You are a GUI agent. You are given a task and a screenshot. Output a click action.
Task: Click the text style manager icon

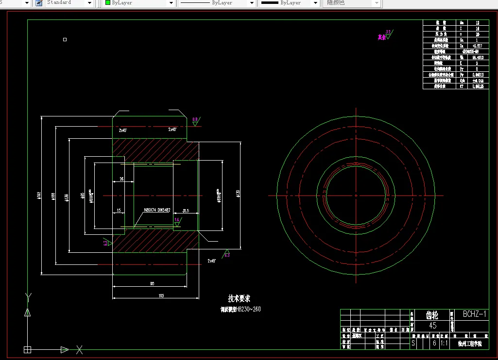[39, 3]
